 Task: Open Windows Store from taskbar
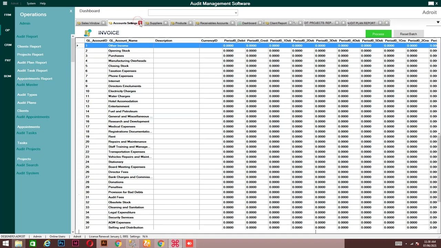coord(32,244)
